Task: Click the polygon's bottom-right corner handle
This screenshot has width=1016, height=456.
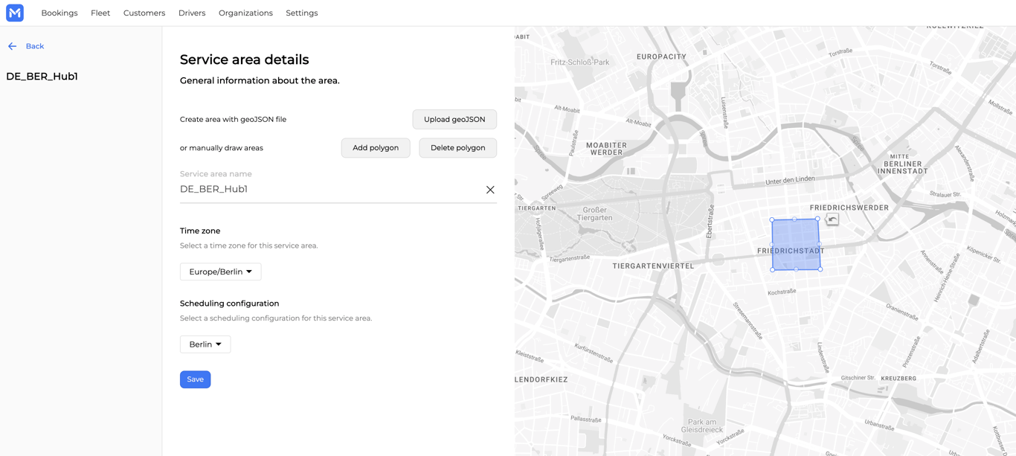Action: coord(820,269)
